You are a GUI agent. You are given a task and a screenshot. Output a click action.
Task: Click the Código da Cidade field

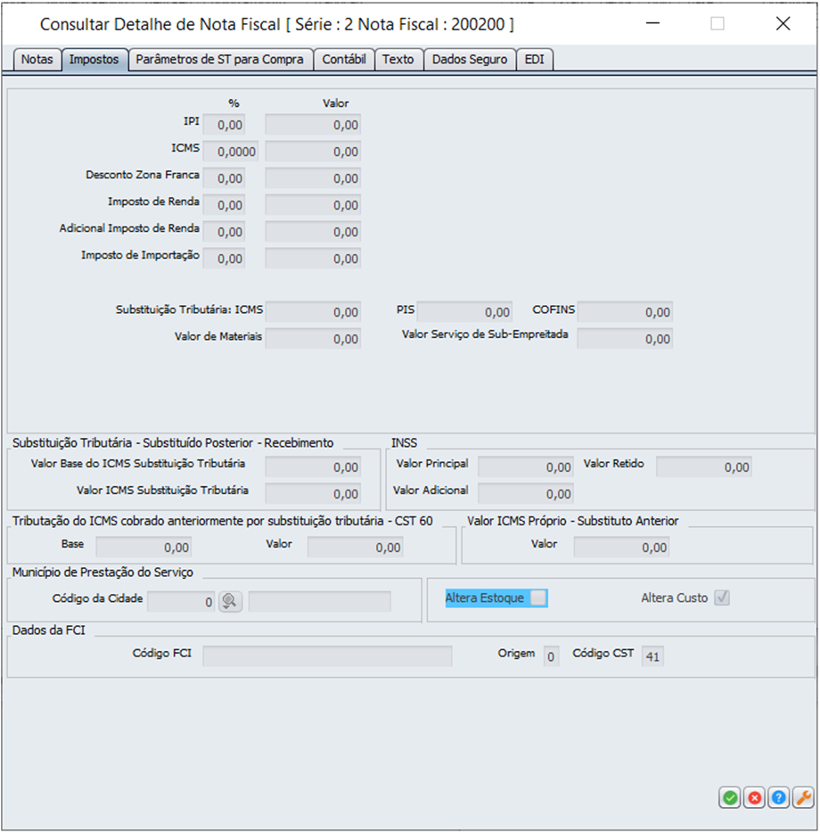tap(181, 601)
